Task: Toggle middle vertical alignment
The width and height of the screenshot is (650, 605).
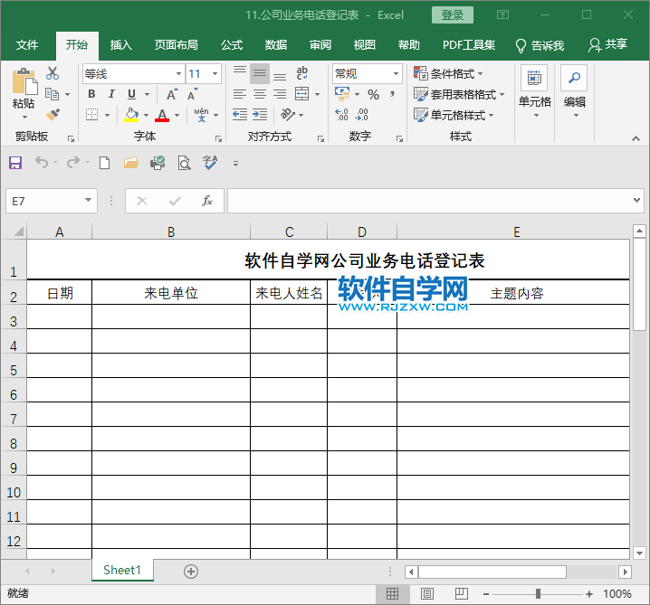Action: (x=260, y=74)
